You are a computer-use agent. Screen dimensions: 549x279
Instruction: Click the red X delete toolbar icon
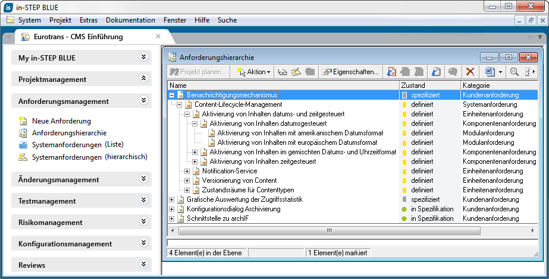pos(470,72)
